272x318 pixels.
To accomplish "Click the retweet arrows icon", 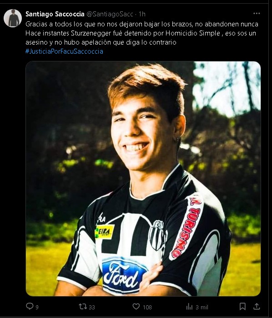I will click(x=83, y=307).
